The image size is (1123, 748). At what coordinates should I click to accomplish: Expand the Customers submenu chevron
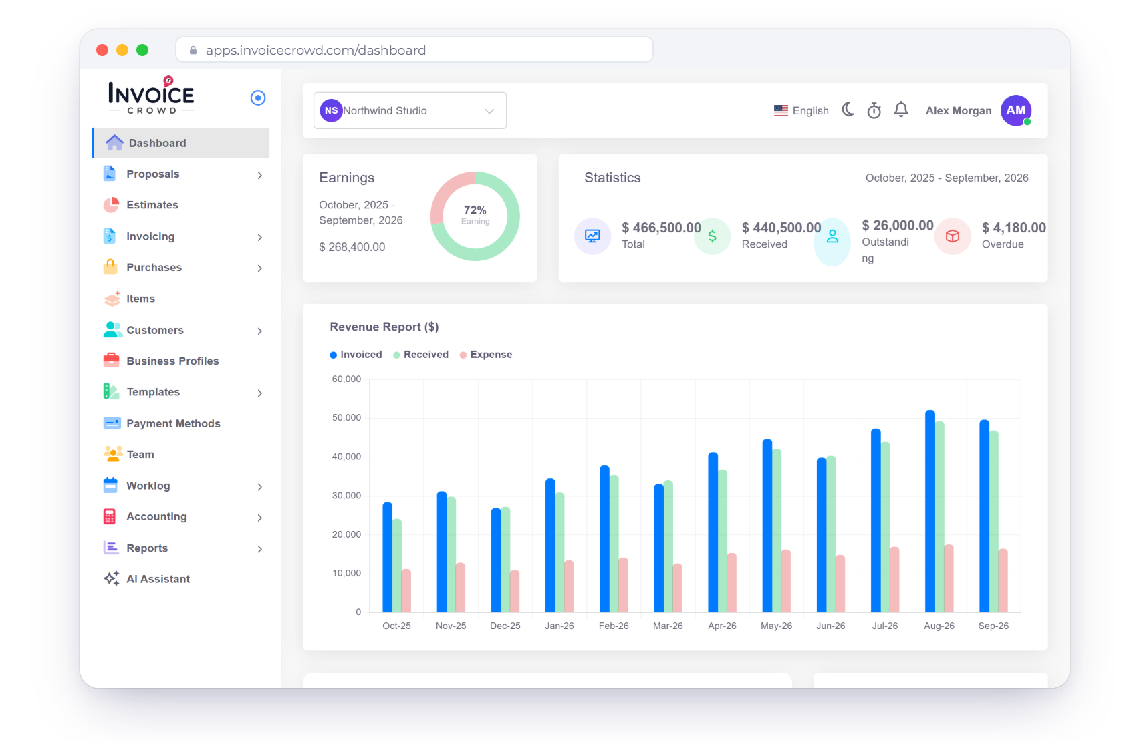pyautogui.click(x=260, y=331)
